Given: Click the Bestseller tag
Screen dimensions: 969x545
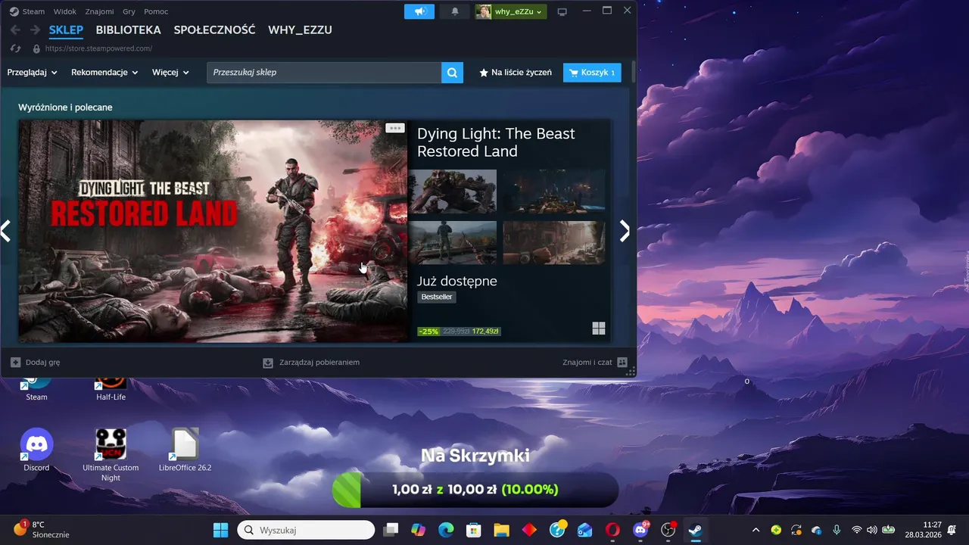Looking at the screenshot, I should (437, 297).
